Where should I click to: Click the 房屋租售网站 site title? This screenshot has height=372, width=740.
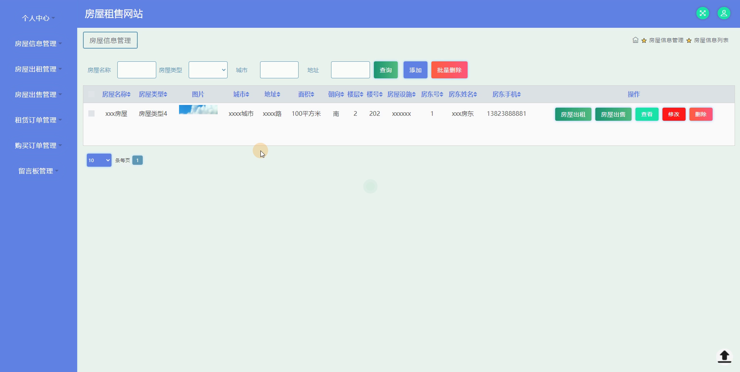click(114, 14)
